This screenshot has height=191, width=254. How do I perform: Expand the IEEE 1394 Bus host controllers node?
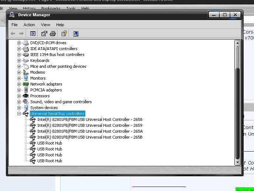[x=19, y=55]
